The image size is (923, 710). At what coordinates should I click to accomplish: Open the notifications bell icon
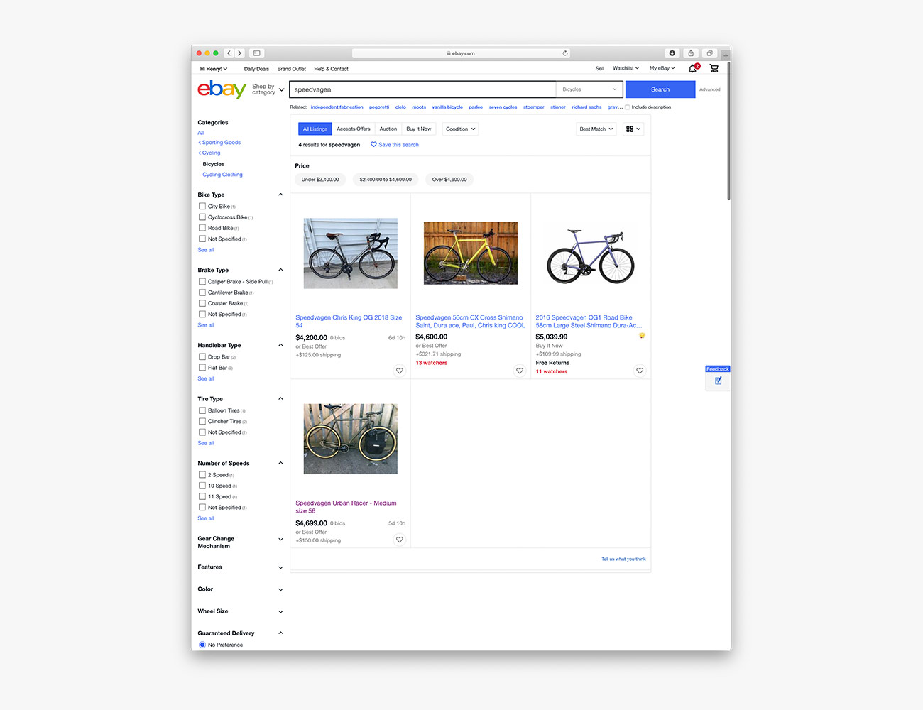(x=693, y=69)
